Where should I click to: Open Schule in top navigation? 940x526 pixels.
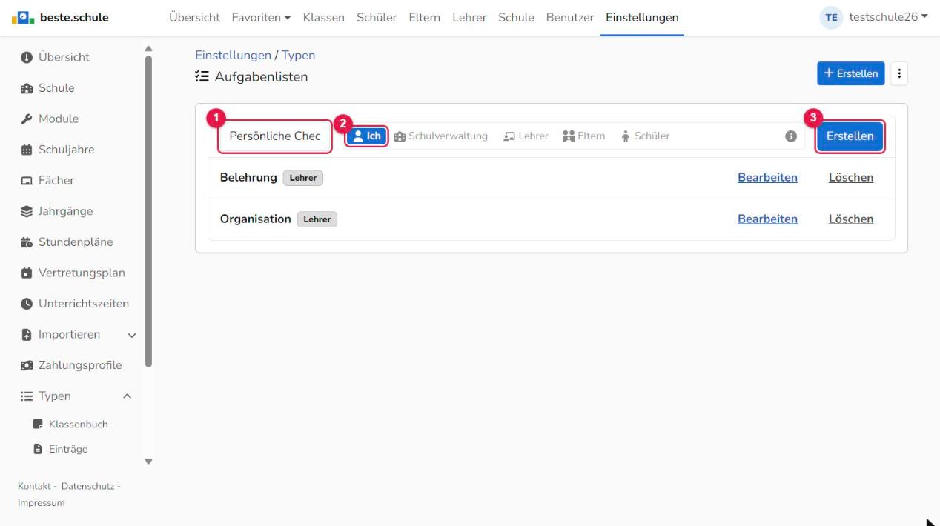(516, 18)
